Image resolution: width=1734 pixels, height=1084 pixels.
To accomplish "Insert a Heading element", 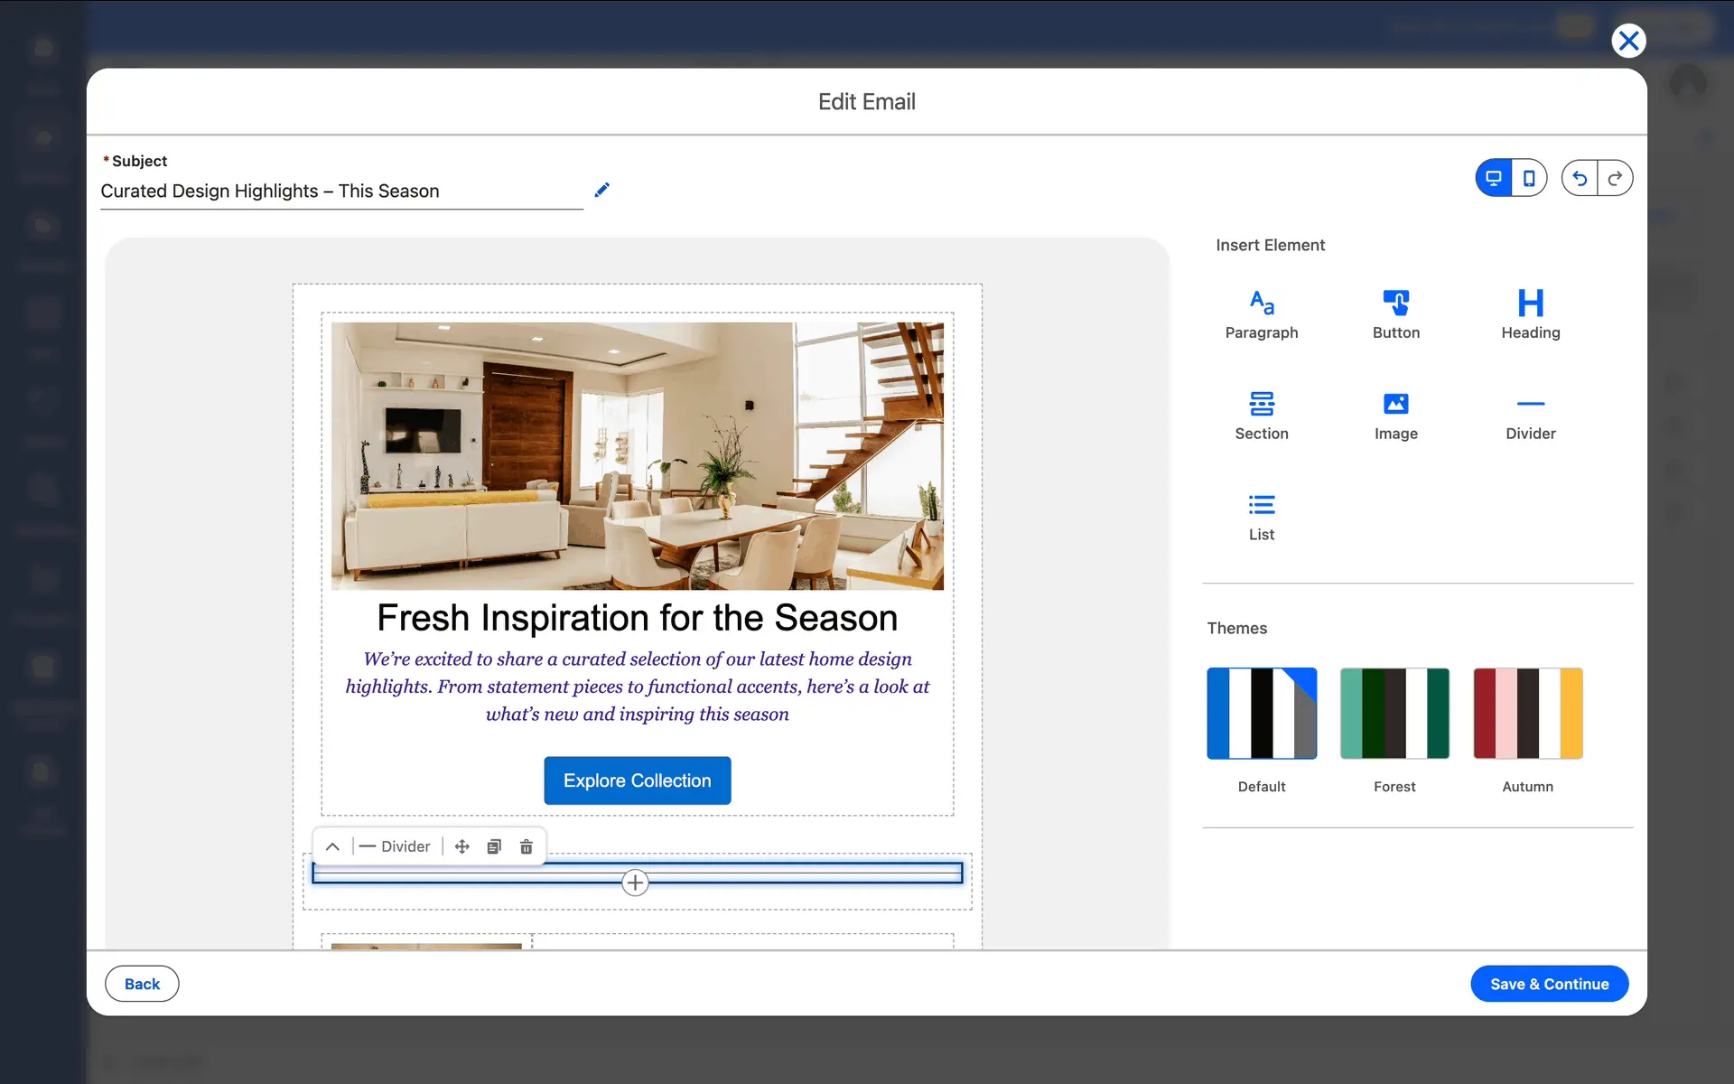I will (1530, 313).
